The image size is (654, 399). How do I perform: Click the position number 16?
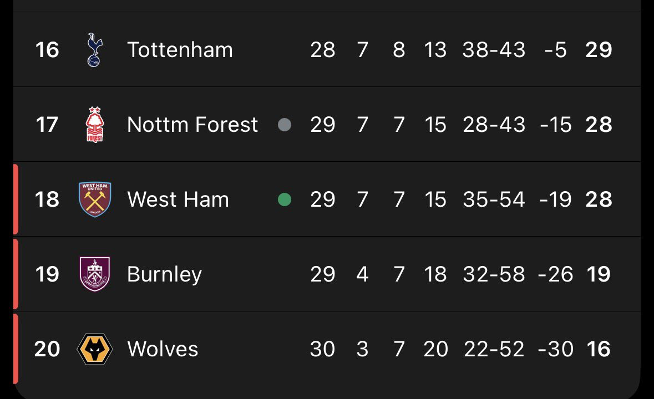(x=47, y=50)
